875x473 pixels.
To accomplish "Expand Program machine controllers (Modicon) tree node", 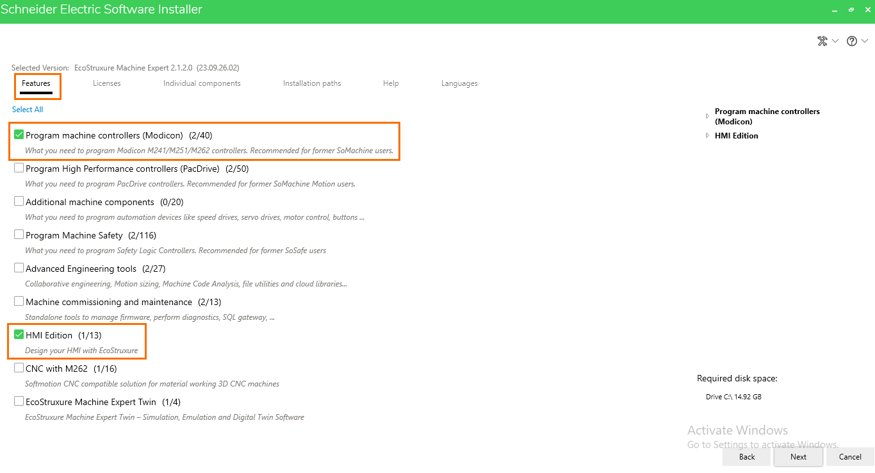I will 707,116.
